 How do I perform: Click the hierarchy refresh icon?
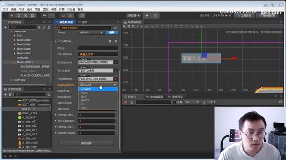click(x=49, y=28)
